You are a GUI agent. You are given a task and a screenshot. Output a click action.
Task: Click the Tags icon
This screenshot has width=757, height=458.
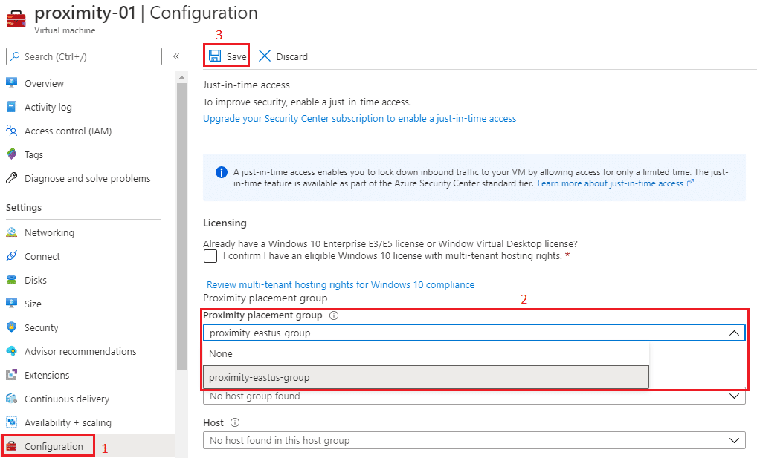coord(12,154)
